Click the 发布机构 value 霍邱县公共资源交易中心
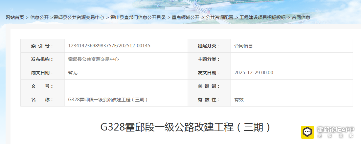The height and width of the screenshot is (144, 361). (x=94, y=59)
